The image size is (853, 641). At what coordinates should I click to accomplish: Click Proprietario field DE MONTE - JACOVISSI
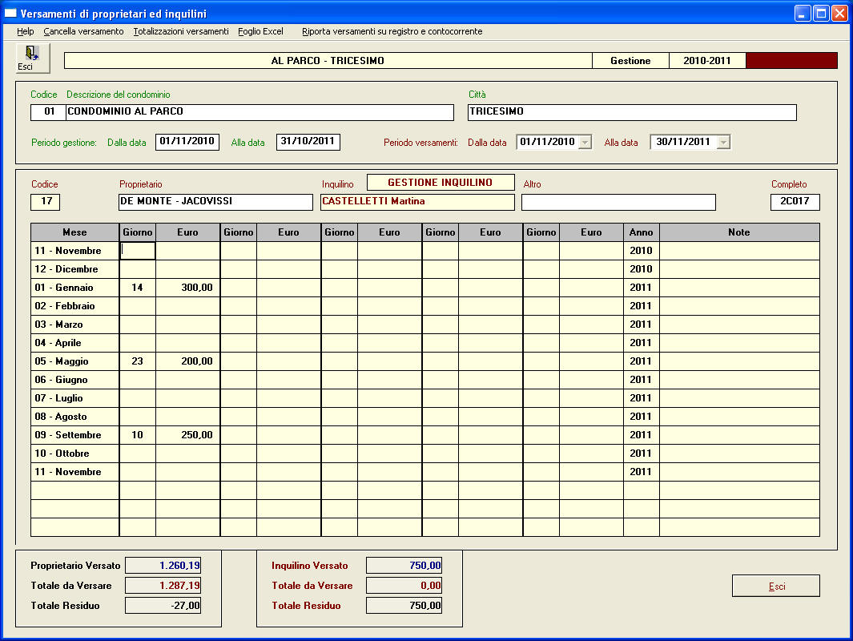click(216, 202)
